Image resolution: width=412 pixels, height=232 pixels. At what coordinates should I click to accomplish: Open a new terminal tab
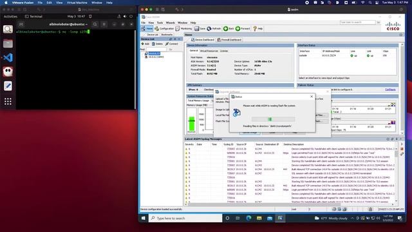point(21,24)
